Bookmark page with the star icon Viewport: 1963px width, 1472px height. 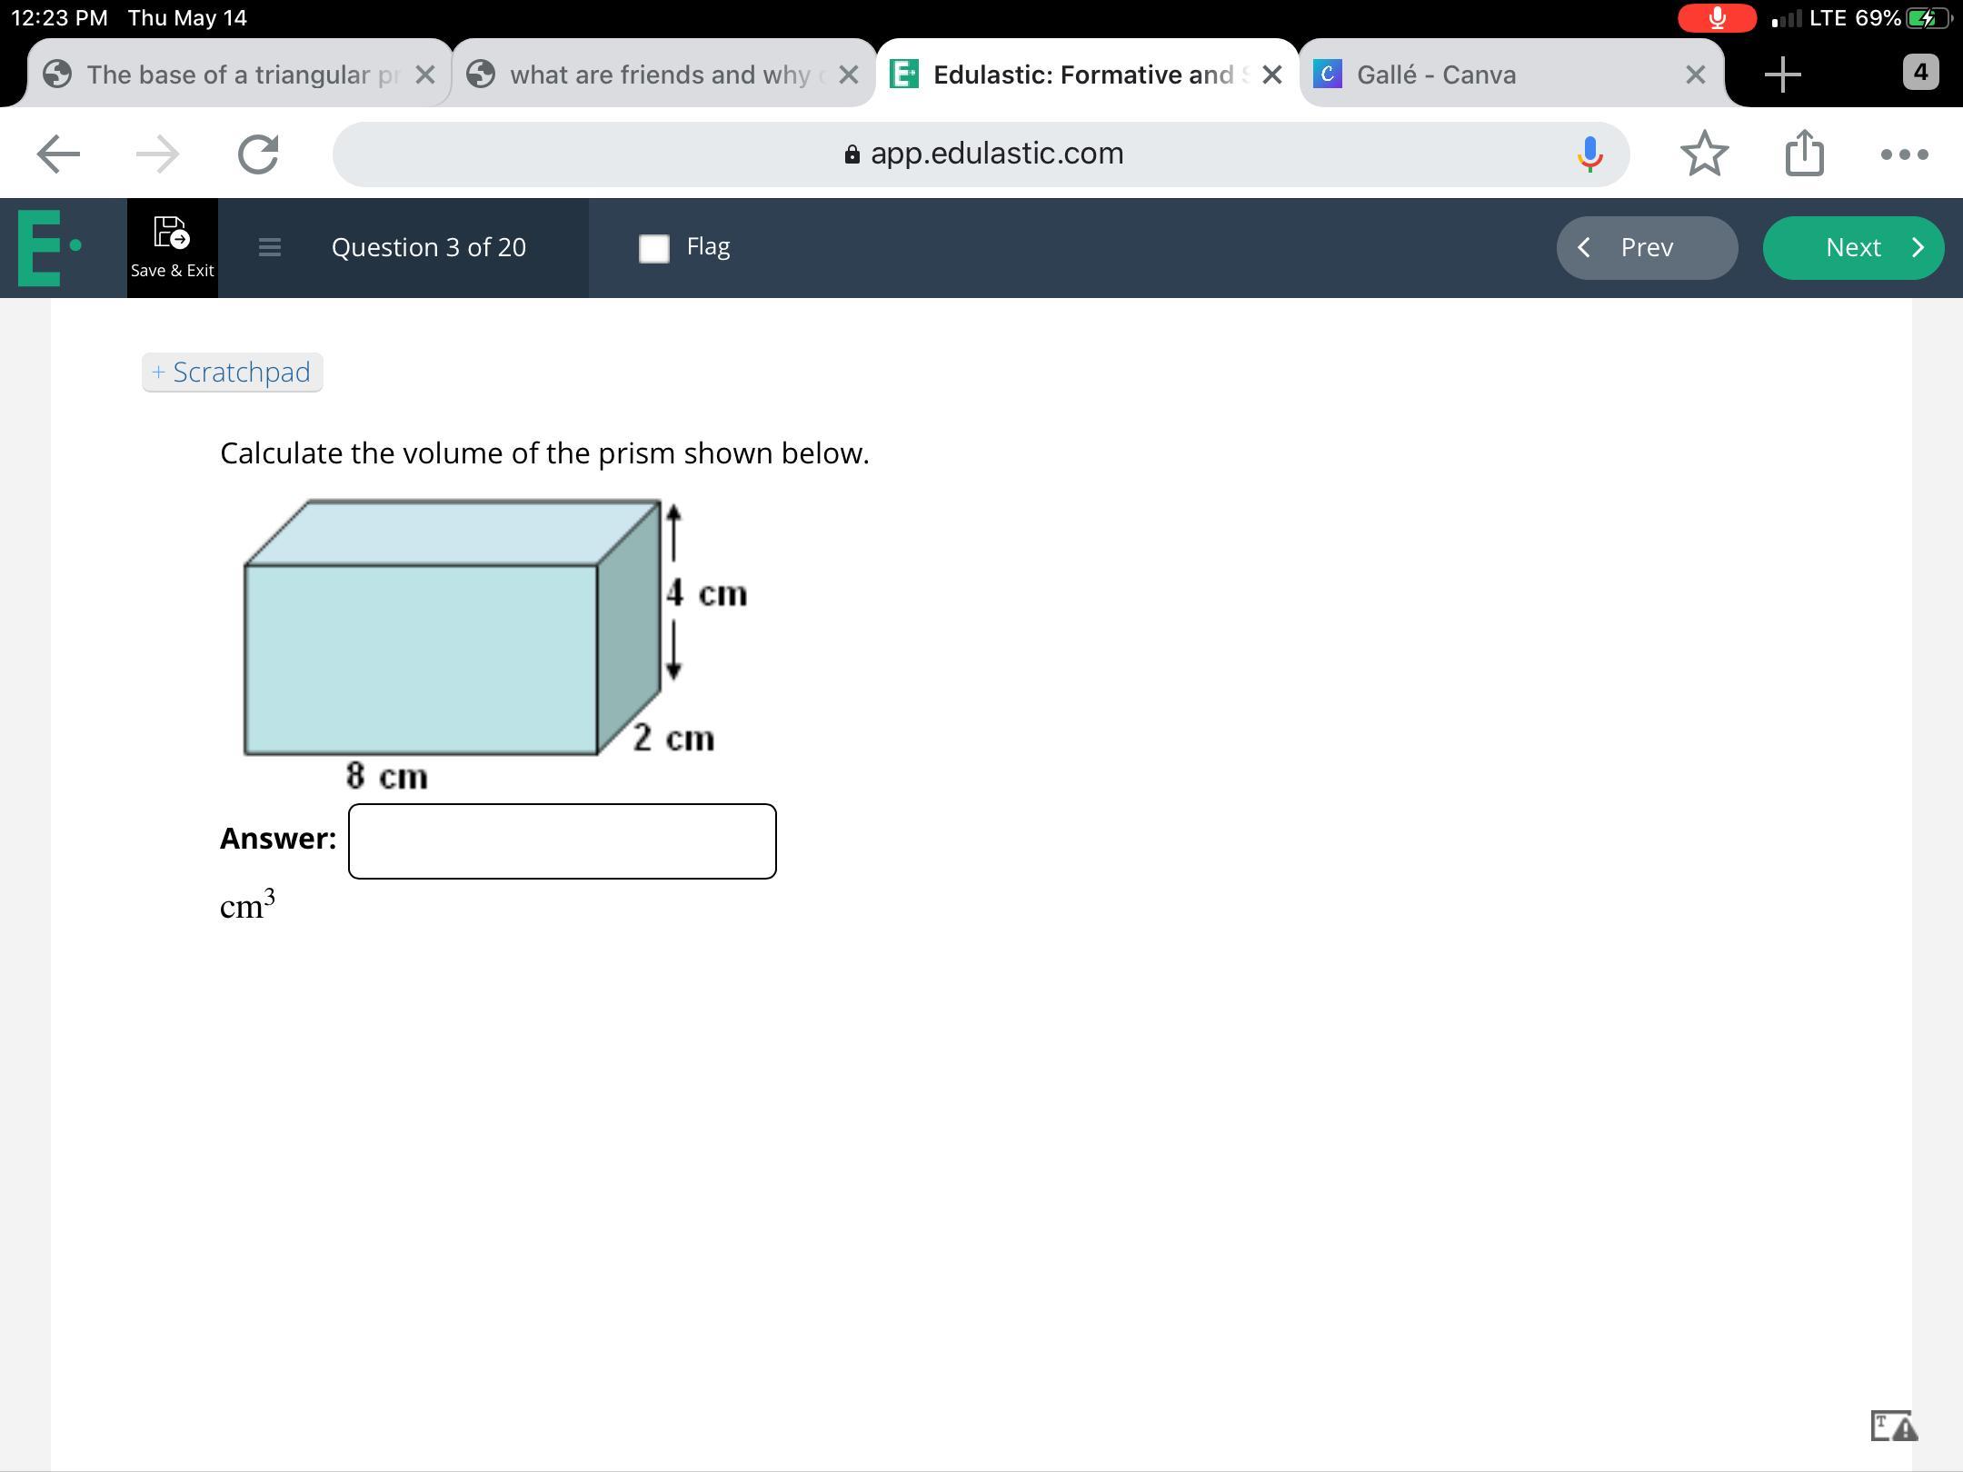[1704, 154]
